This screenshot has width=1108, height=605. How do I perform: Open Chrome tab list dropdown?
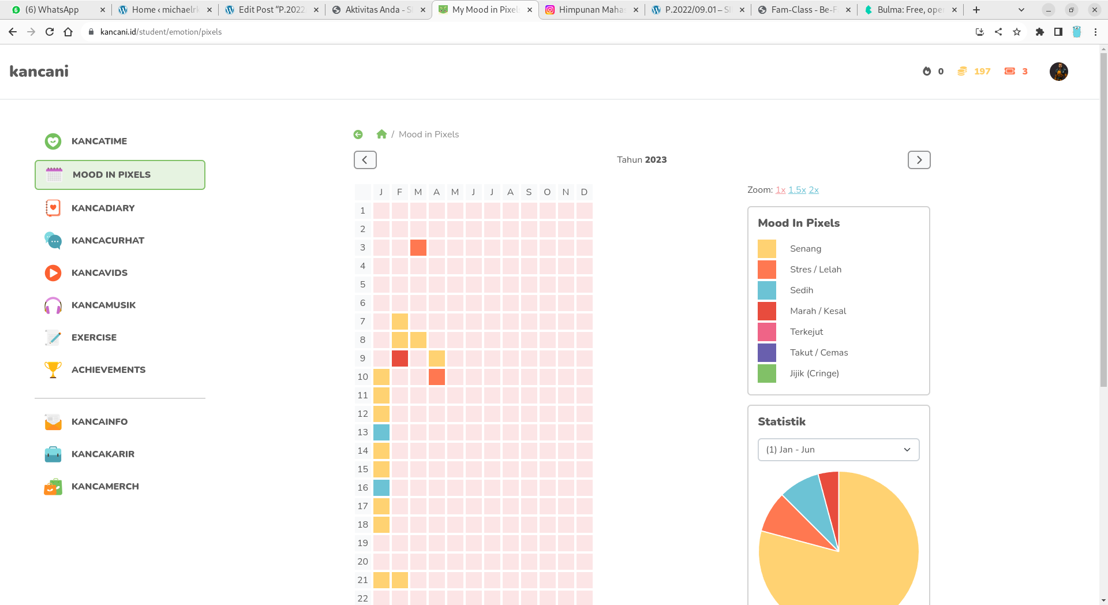tap(1021, 10)
